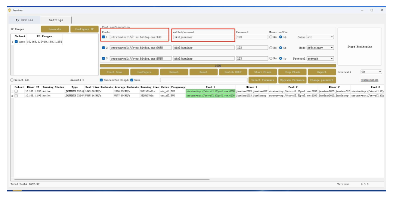Click the jasminer2023.jasminerxp cell under Miner 1

click(251, 96)
